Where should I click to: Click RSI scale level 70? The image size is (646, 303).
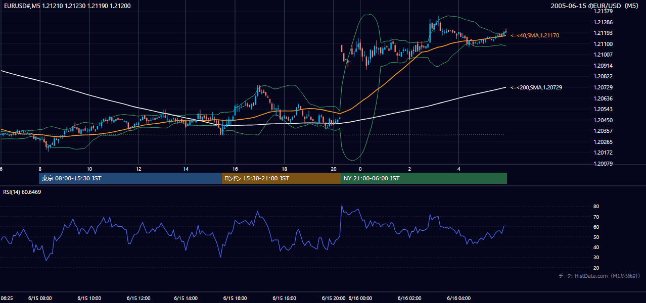click(596, 217)
